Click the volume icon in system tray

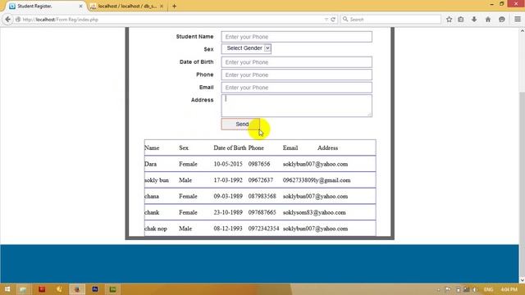(475, 289)
